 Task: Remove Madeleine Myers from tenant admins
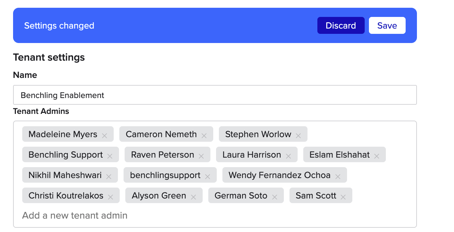tap(104, 135)
